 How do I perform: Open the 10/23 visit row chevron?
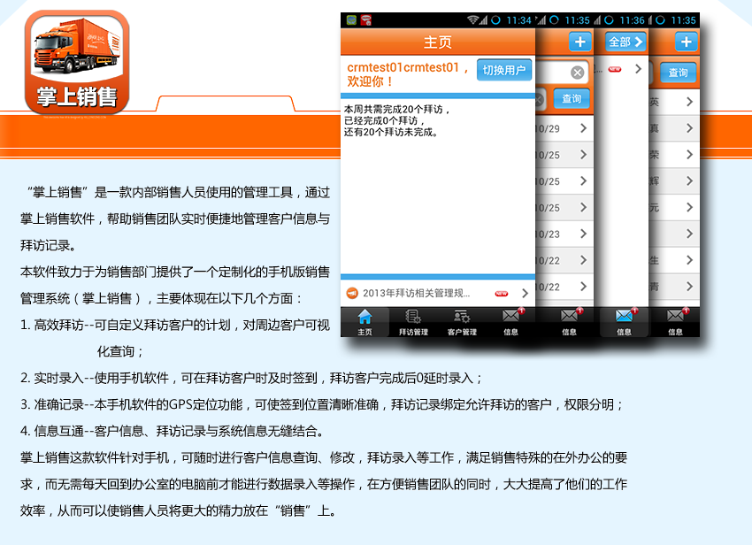click(584, 234)
